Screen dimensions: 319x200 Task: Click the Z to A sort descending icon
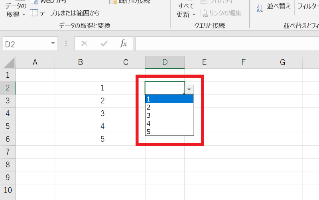point(260,8)
